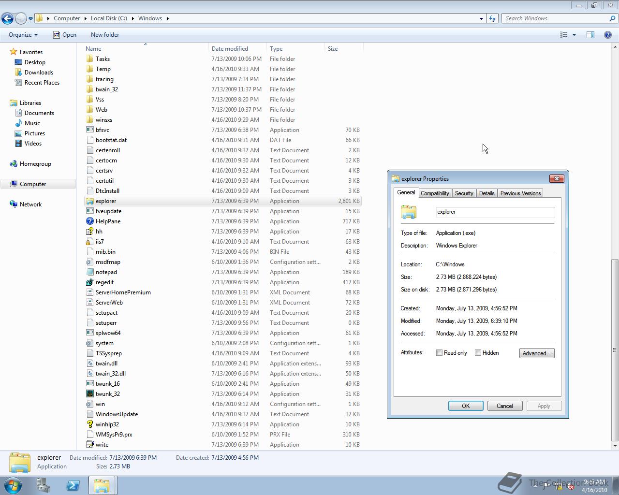Open Network in the navigation pane
The image size is (619, 495).
30,204
